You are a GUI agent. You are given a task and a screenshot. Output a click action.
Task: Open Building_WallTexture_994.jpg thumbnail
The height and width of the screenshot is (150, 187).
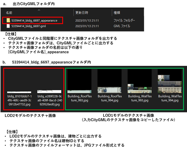[170, 81]
